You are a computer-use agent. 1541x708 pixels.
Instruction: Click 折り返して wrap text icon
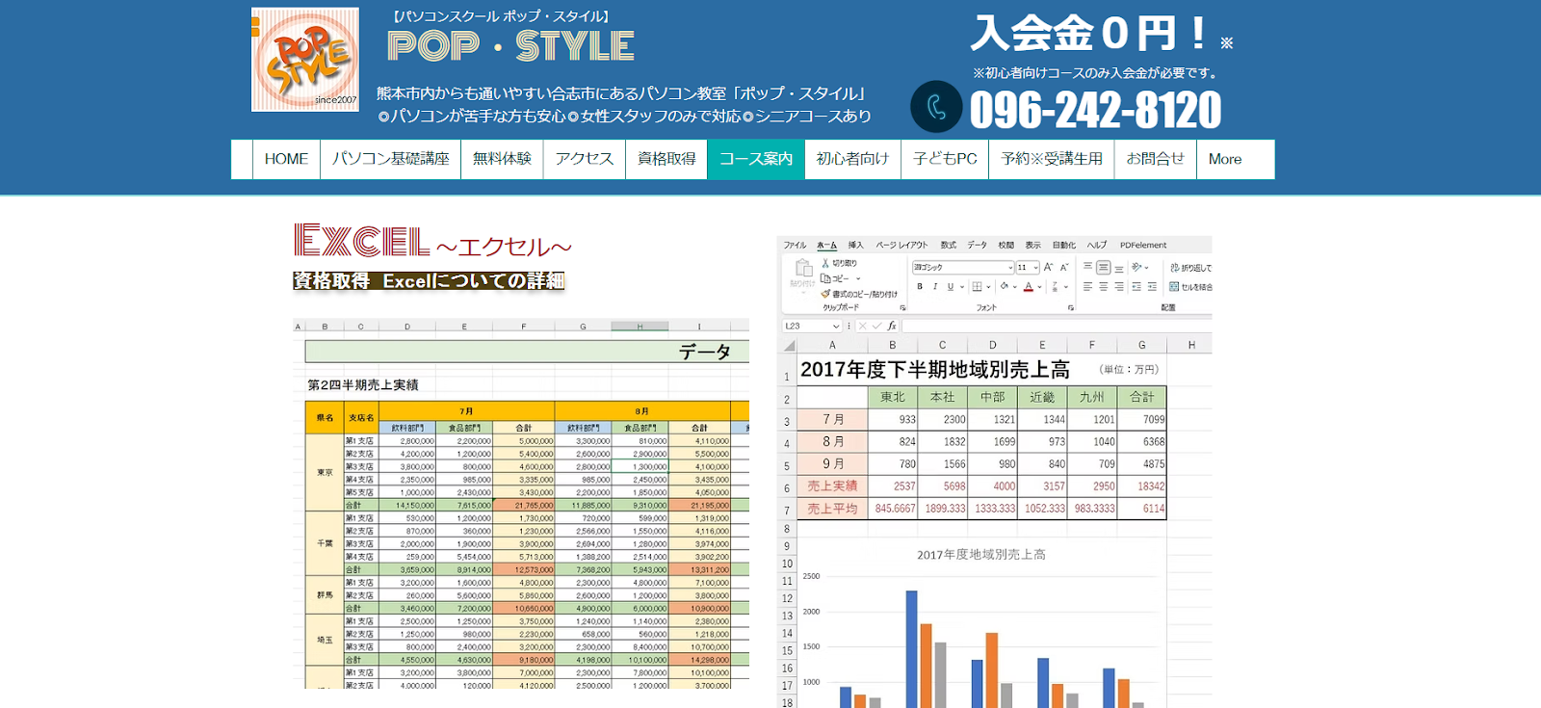tap(1174, 268)
